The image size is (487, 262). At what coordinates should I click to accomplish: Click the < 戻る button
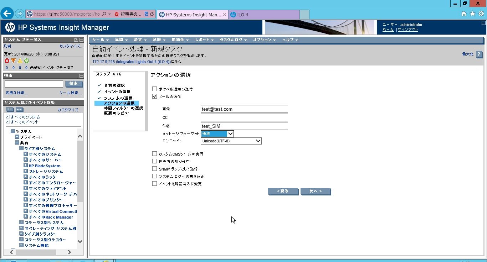(x=283, y=192)
